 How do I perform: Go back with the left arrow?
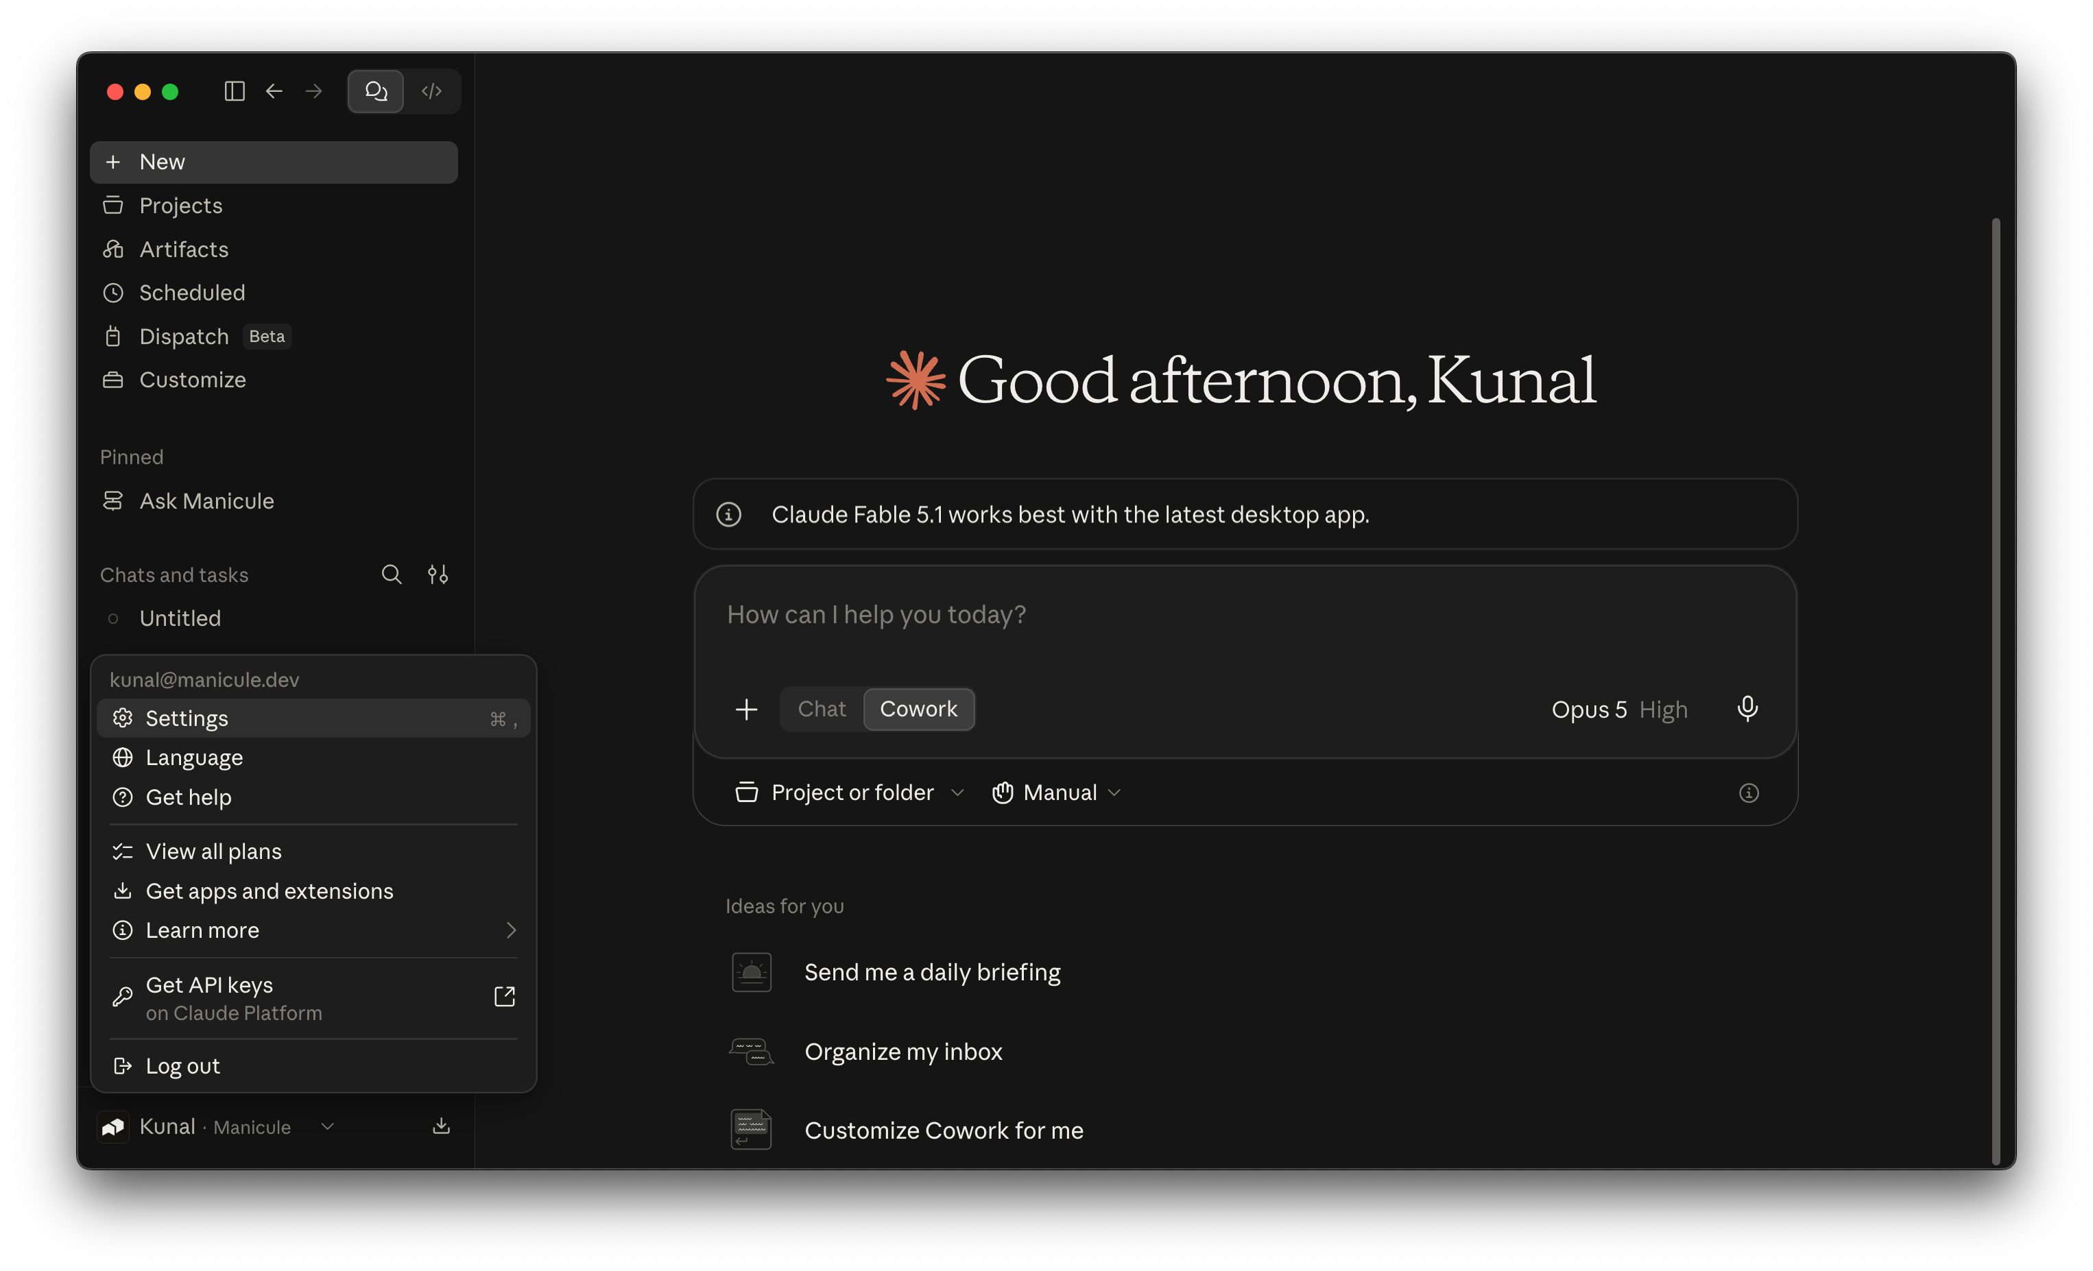click(x=274, y=91)
